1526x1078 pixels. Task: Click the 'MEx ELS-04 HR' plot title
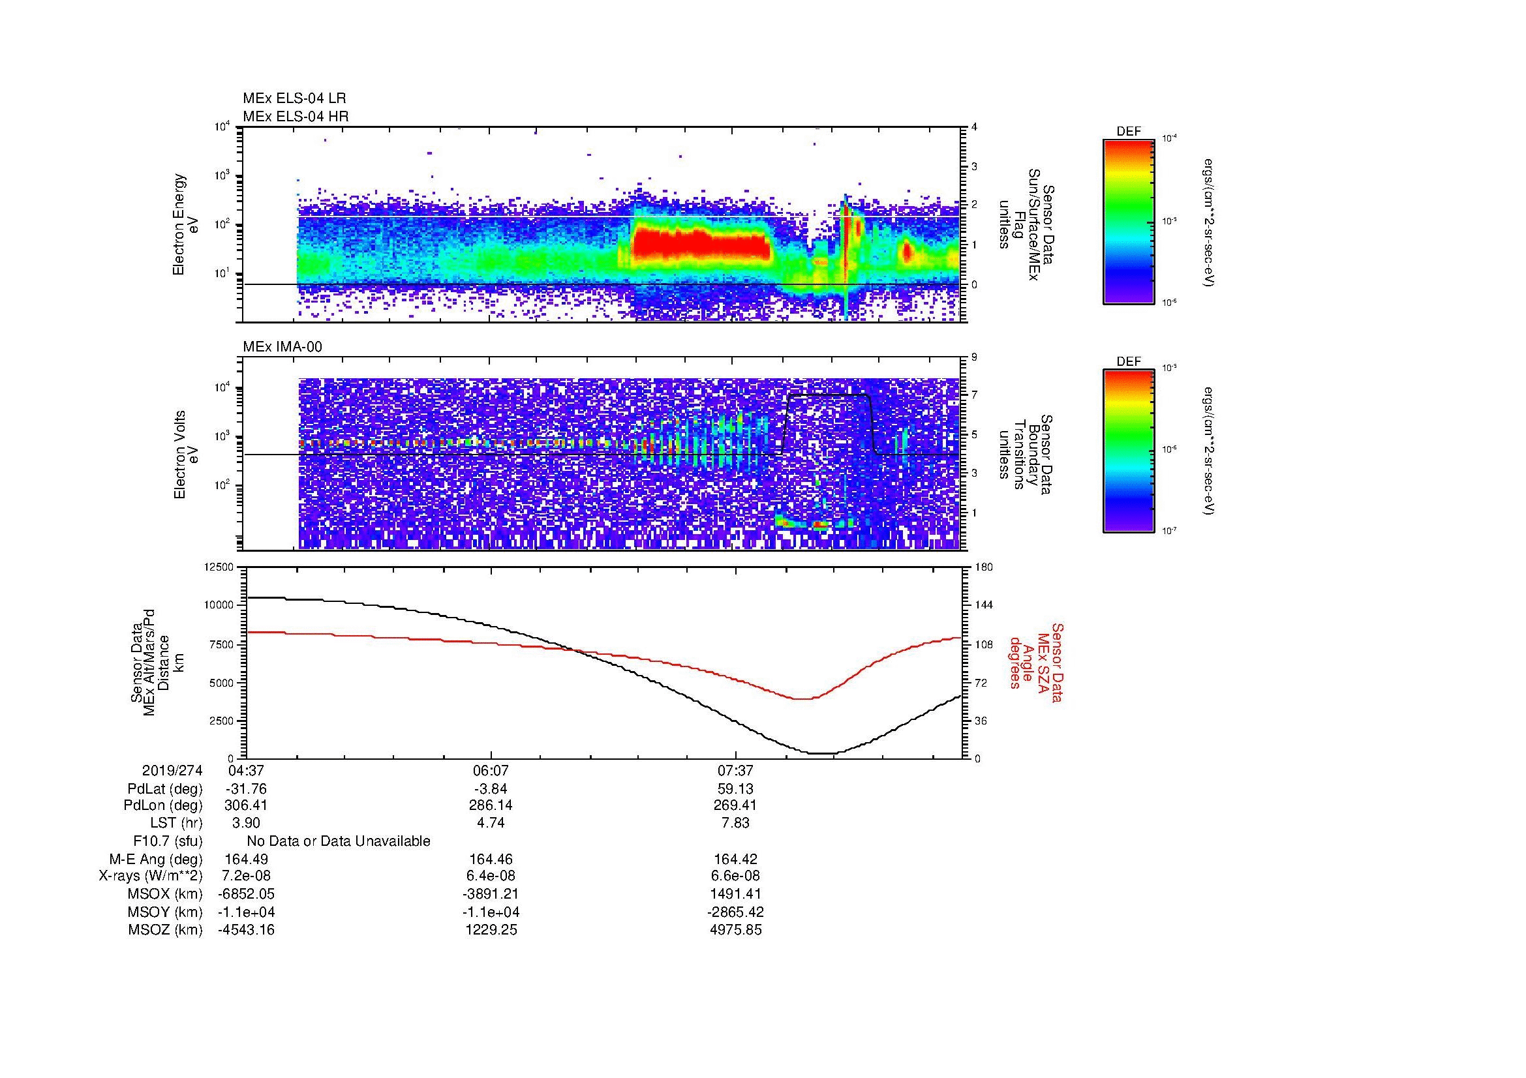296,117
